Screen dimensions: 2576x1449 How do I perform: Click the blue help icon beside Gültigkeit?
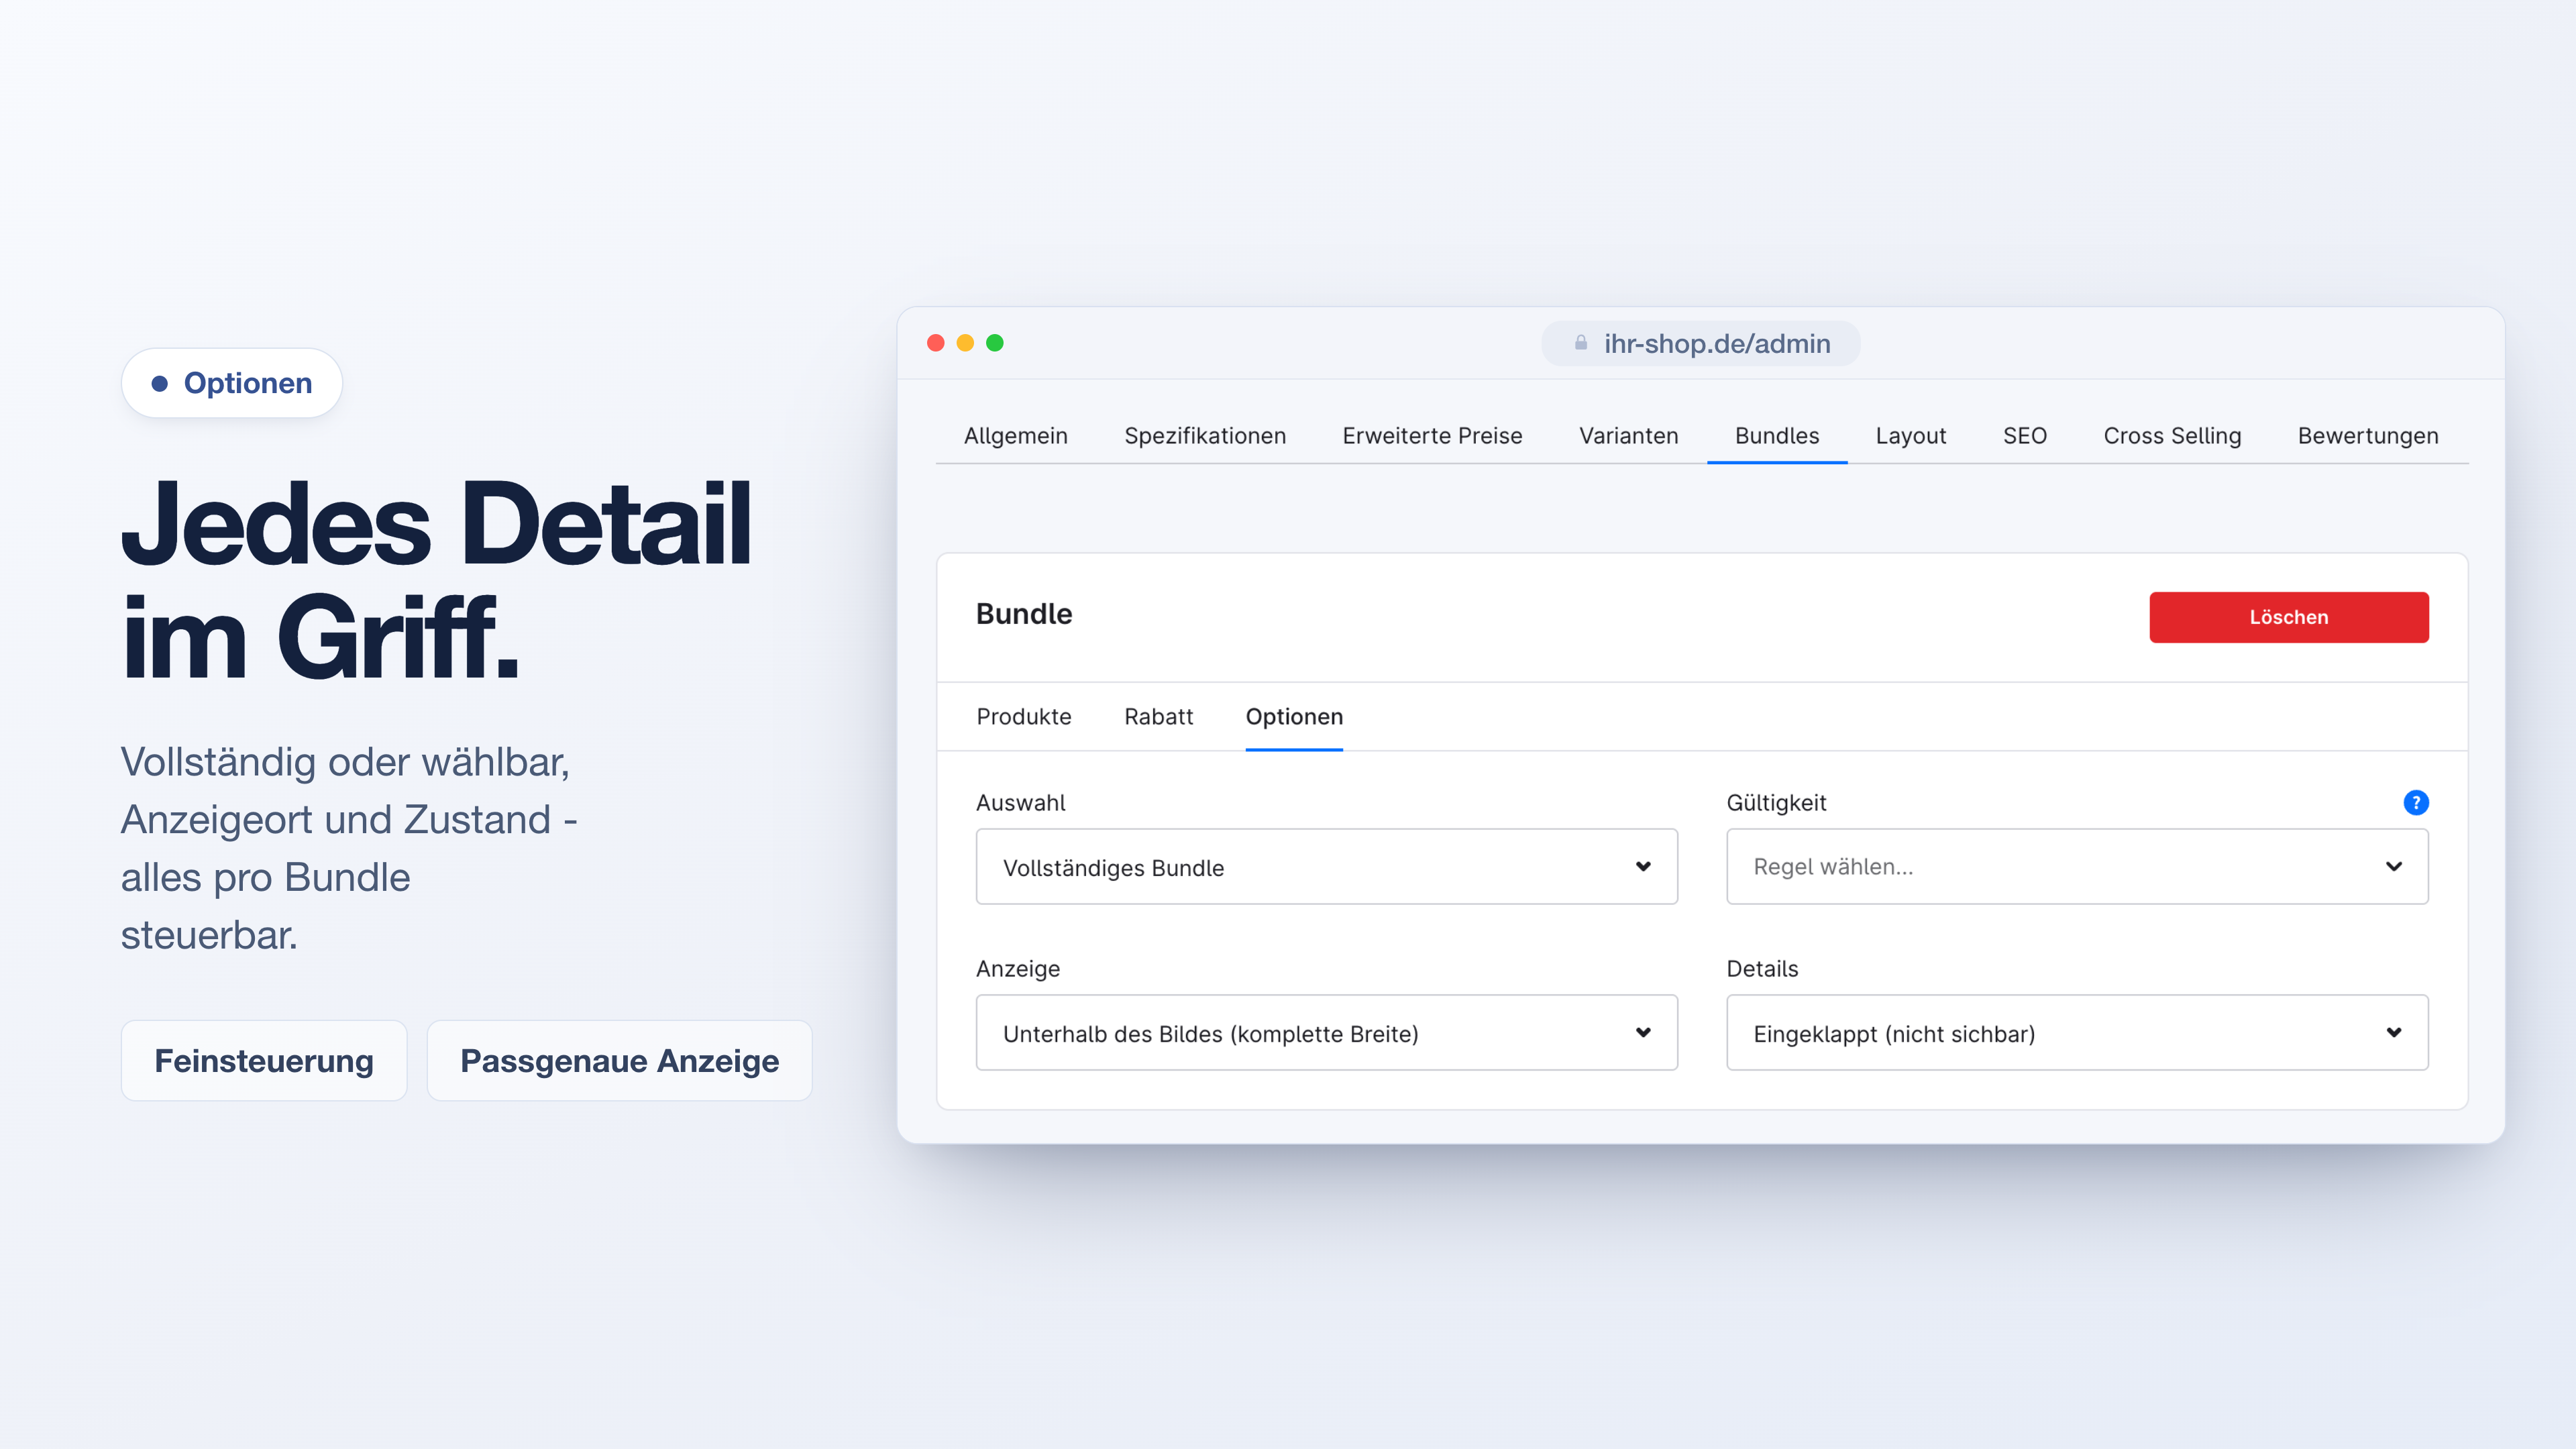coord(2415,802)
